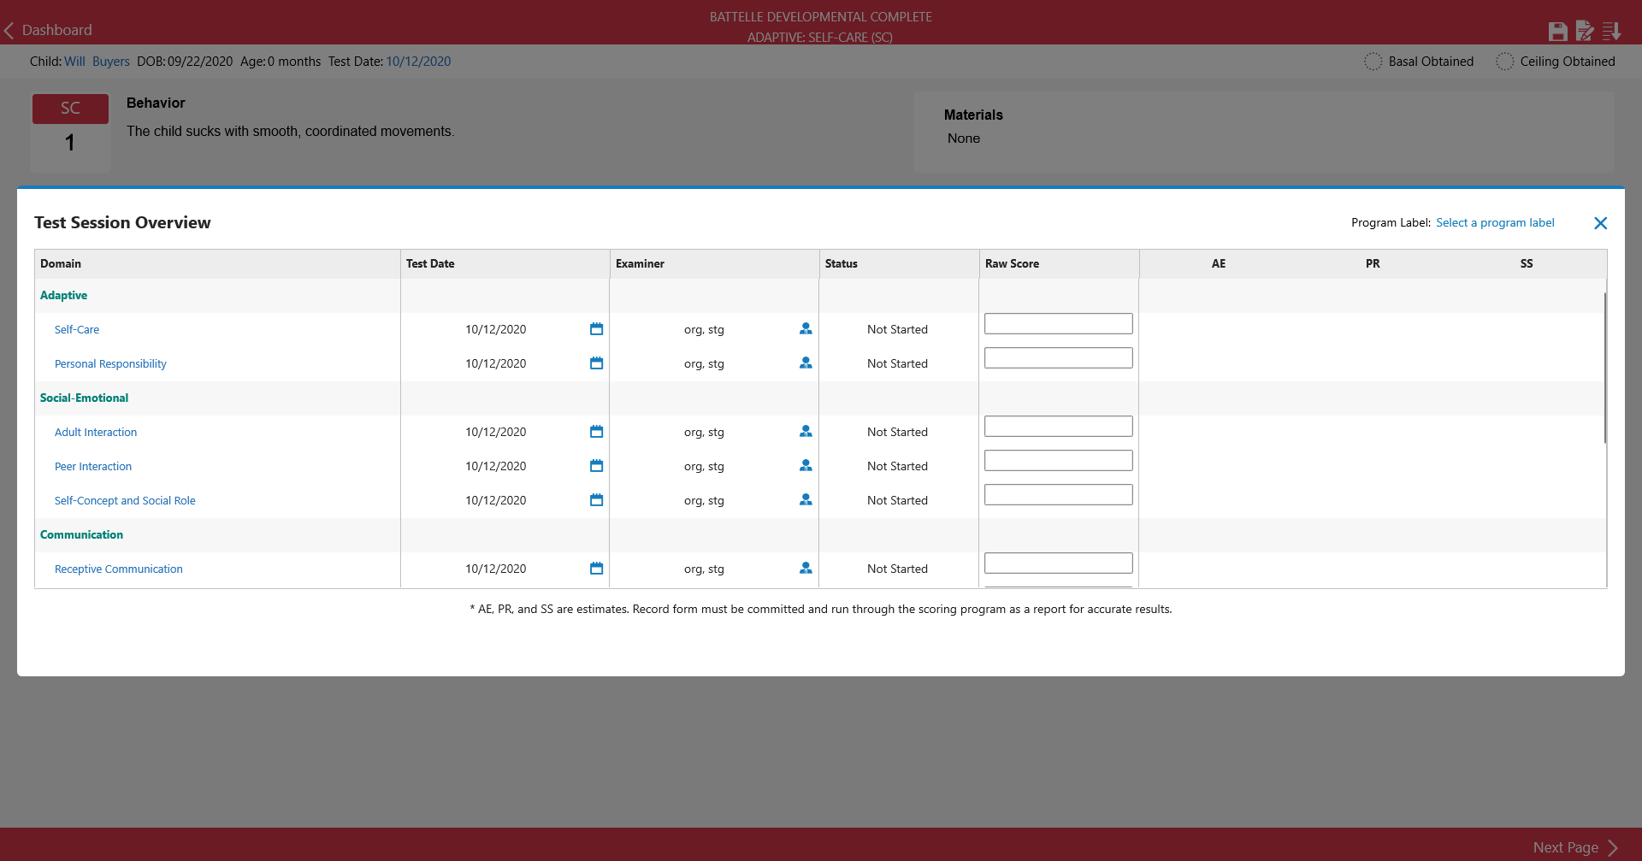The width and height of the screenshot is (1642, 861).
Task: Click the Adaptive domain heading
Action: point(63,296)
